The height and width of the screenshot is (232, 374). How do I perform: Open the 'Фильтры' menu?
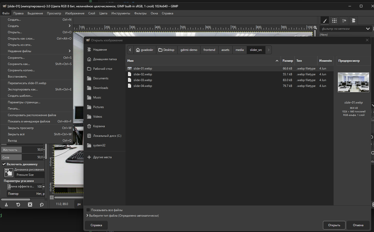(140, 13)
